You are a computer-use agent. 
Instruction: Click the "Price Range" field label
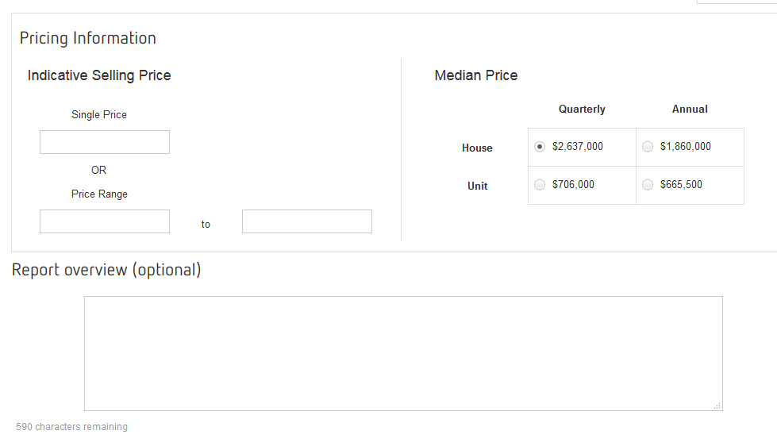pyautogui.click(x=99, y=194)
